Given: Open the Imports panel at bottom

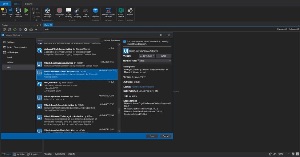Looking at the screenshot, I should pos(71,154).
